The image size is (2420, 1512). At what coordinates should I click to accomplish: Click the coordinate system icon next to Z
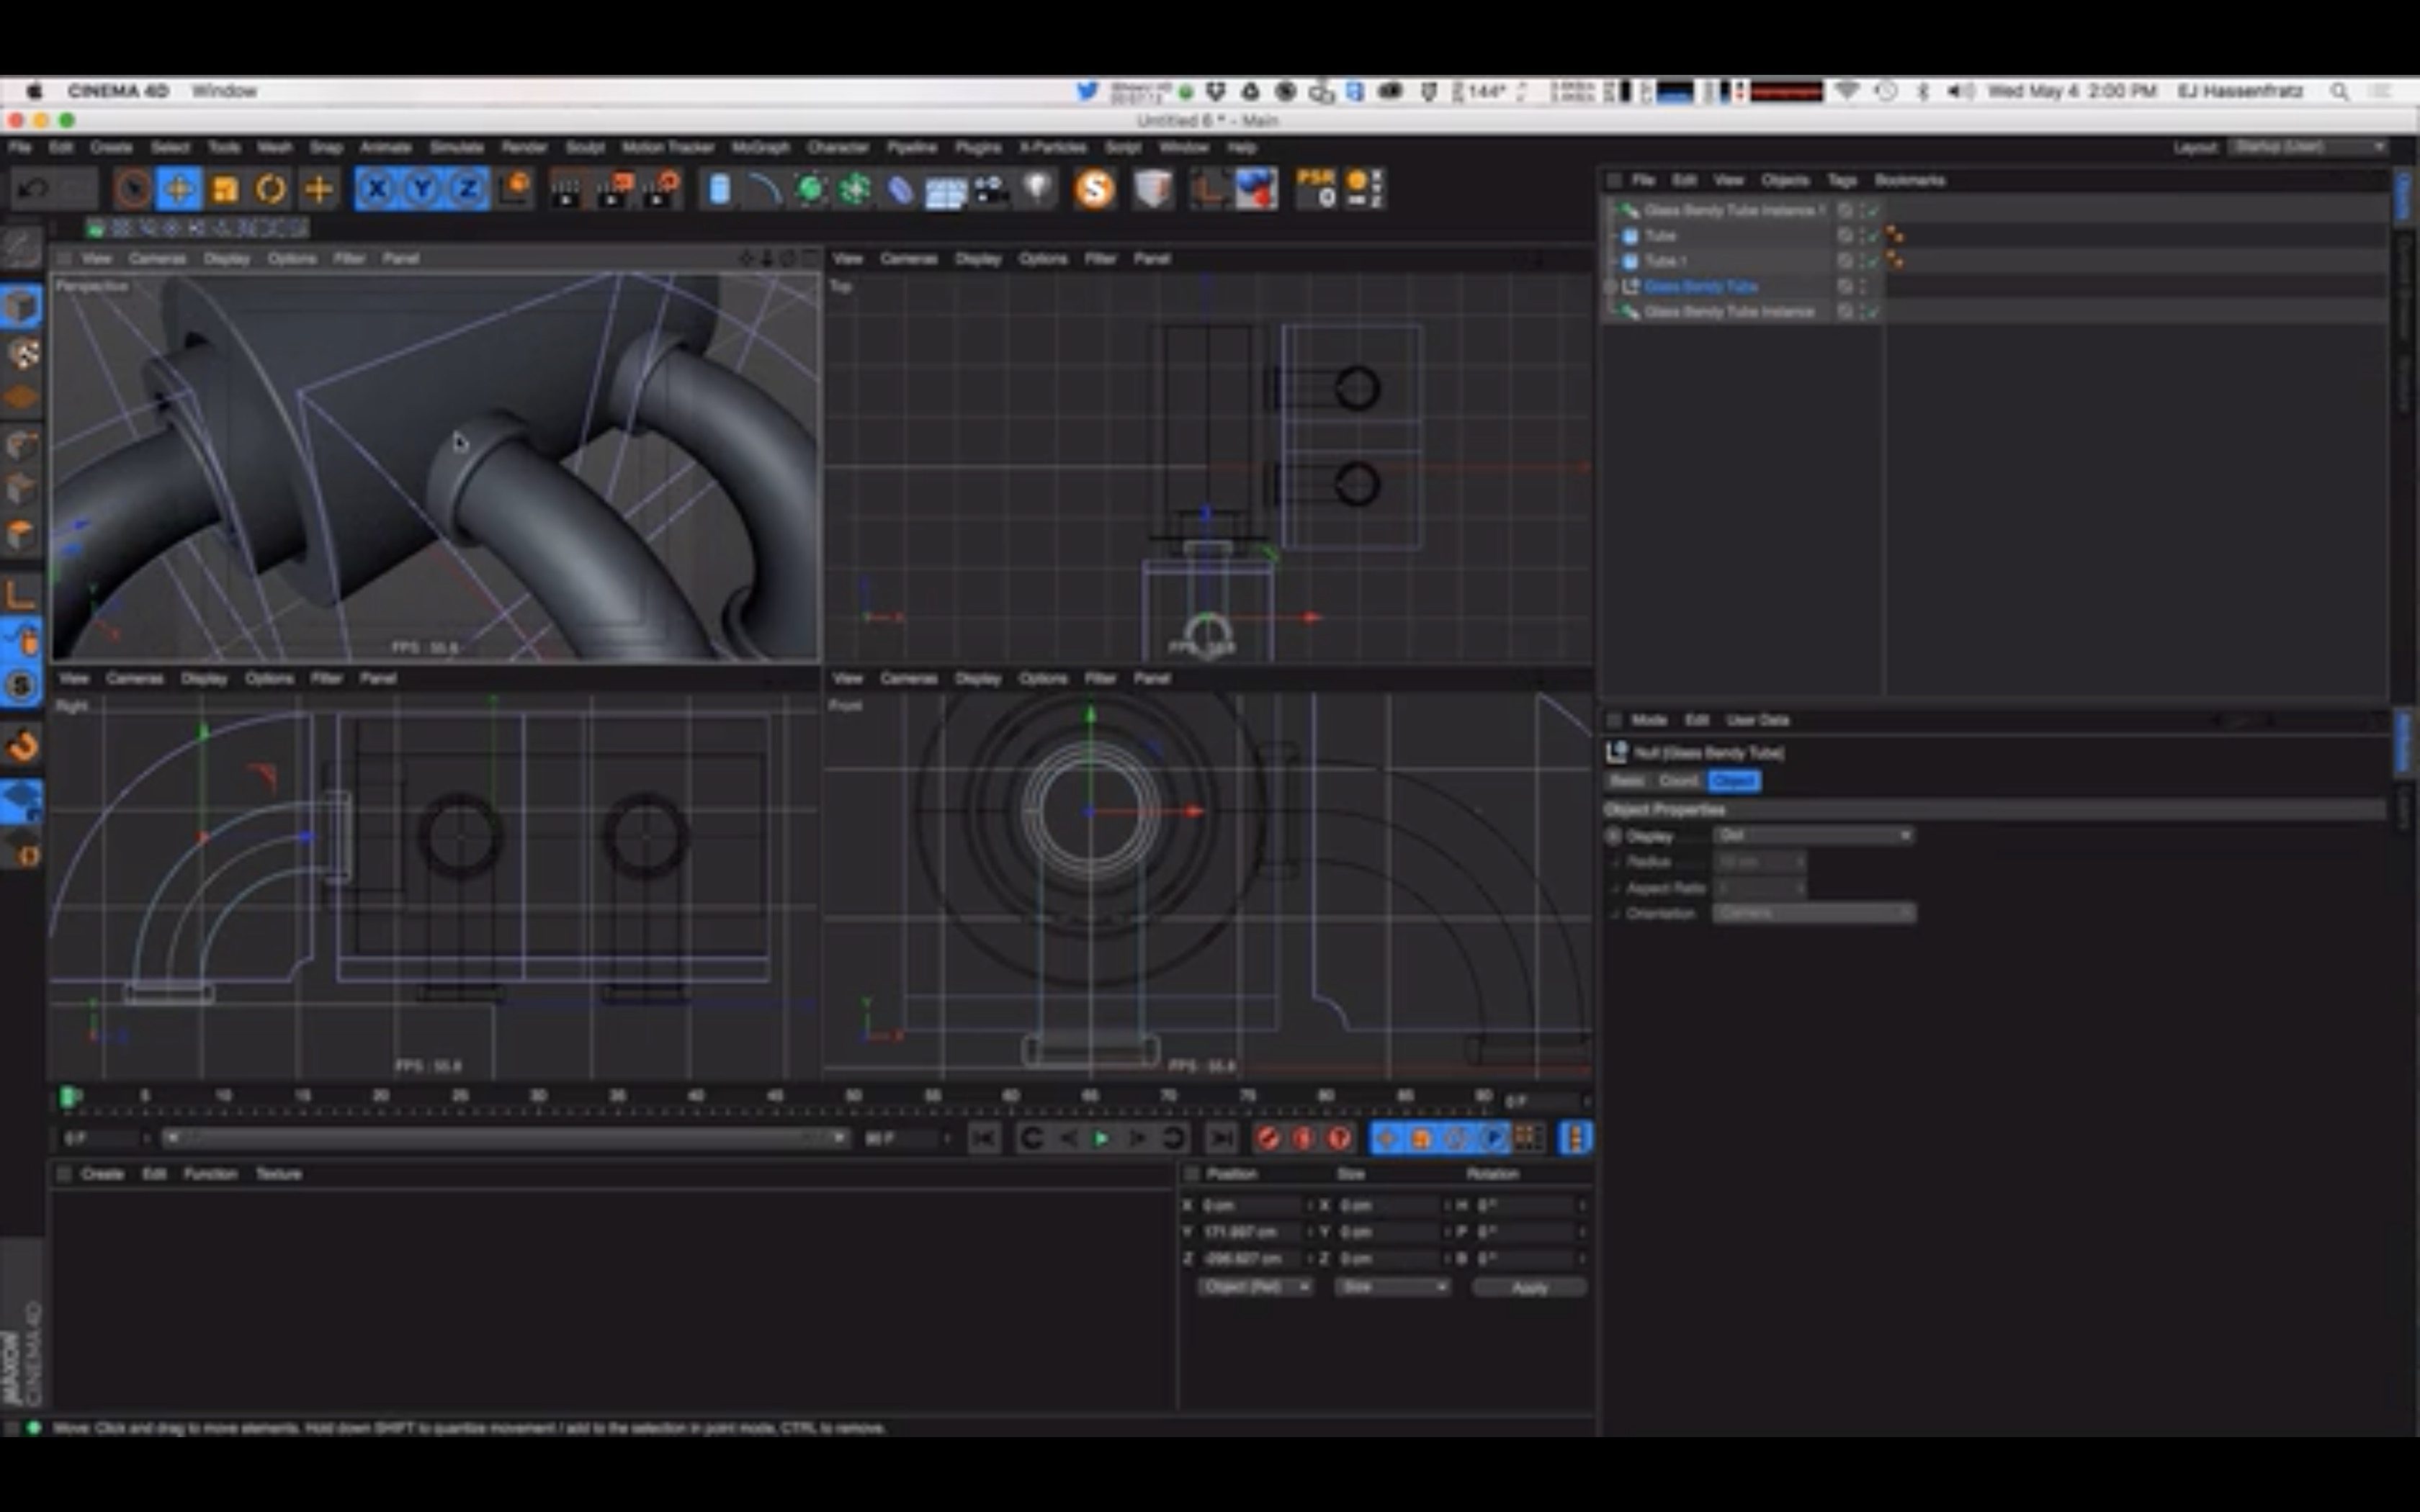[x=515, y=189]
